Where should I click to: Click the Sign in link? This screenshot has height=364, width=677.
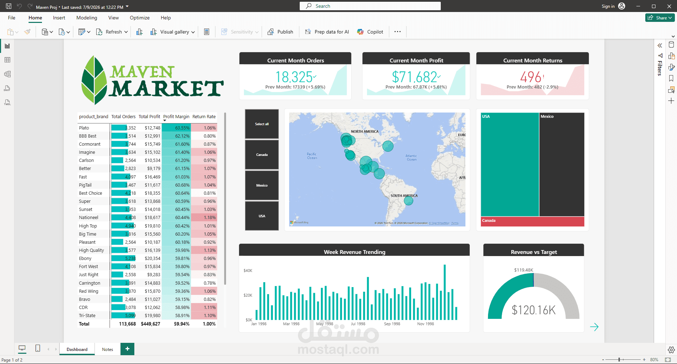point(608,6)
